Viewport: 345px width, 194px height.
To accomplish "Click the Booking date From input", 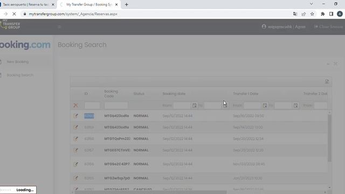I will (x=182, y=106).
